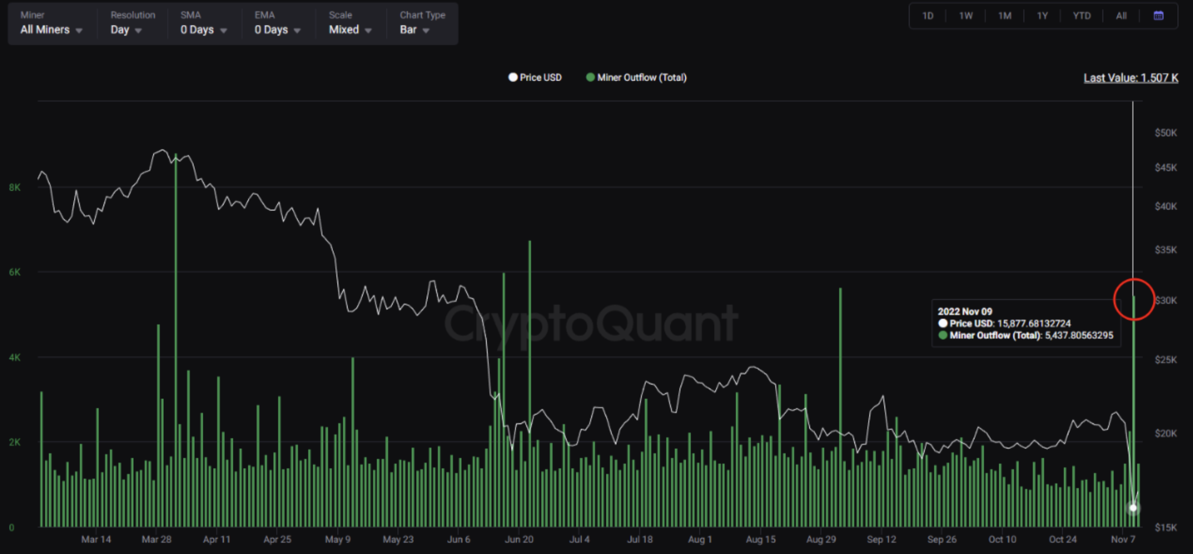
Task: Select the 1D time range
Action: pyautogui.click(x=928, y=16)
